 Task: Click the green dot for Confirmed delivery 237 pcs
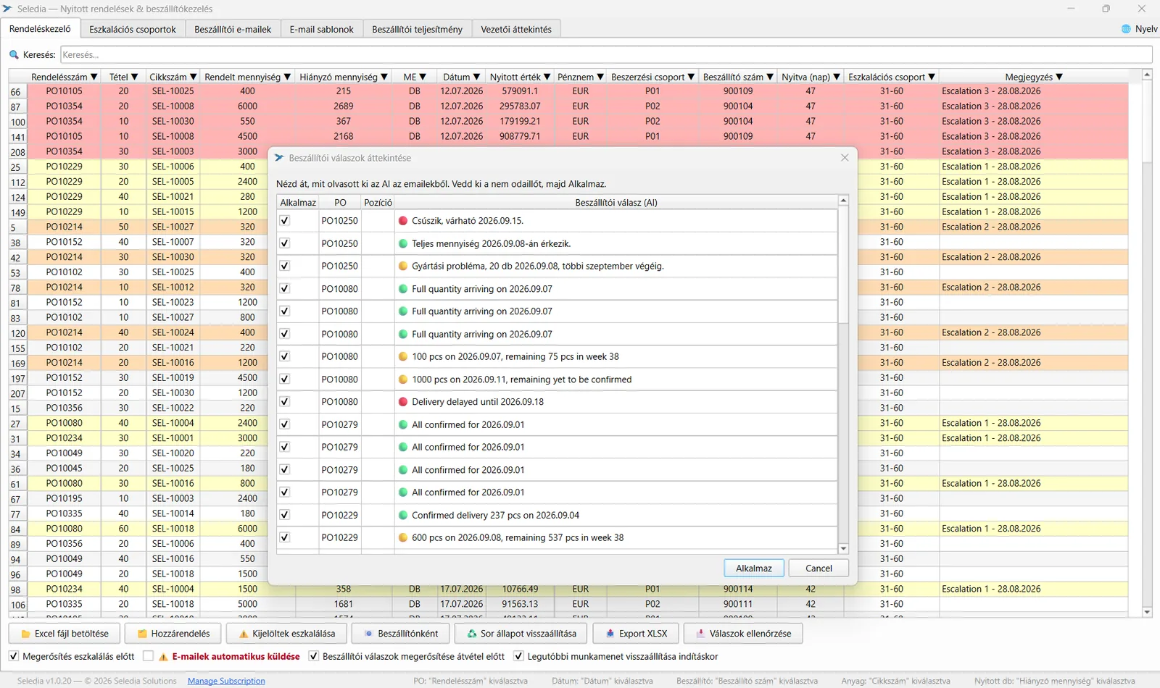pos(403,515)
